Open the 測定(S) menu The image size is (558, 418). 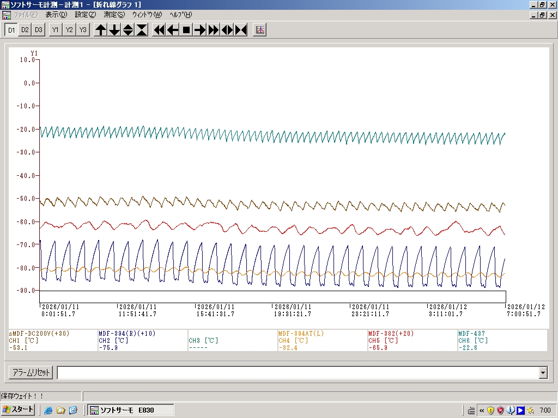tap(114, 15)
